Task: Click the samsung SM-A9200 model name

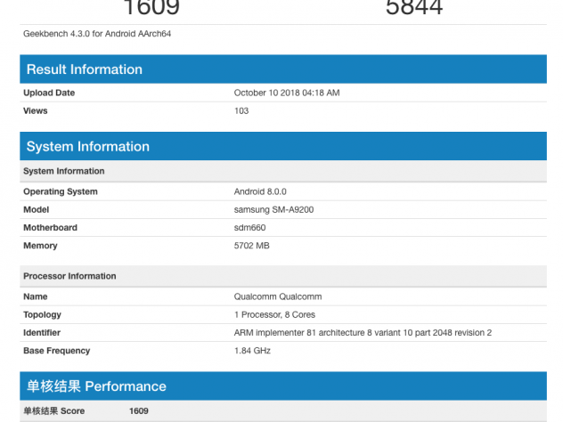Action: 274,209
